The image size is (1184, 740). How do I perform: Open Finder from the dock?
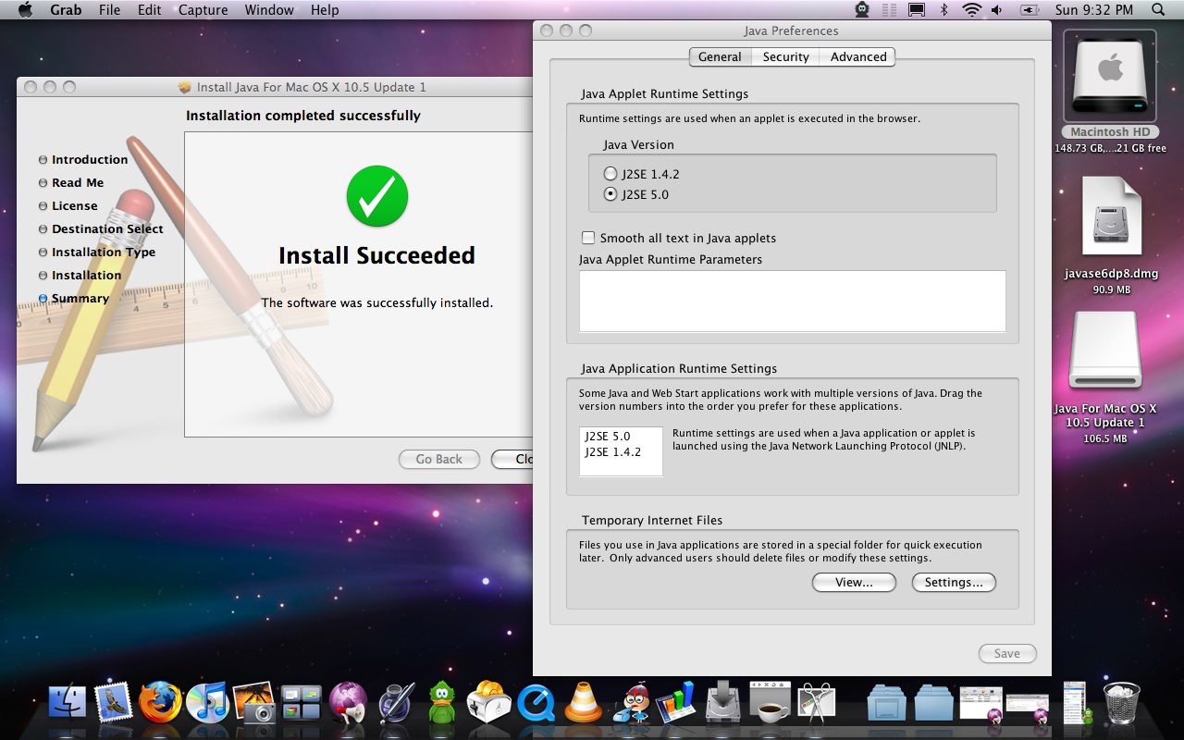[x=67, y=703]
